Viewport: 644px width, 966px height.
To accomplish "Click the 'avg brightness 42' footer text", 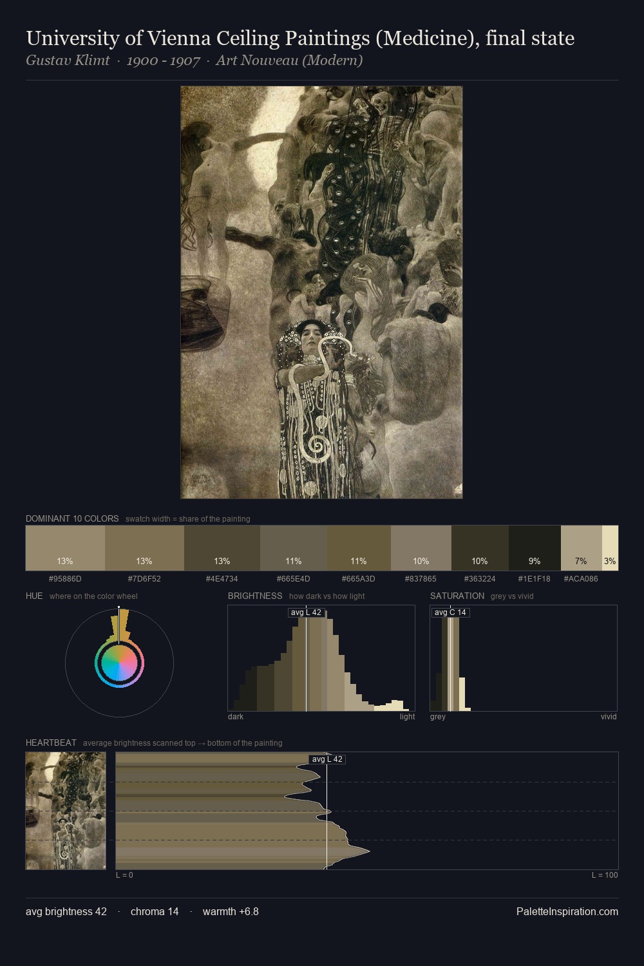I will click(66, 911).
